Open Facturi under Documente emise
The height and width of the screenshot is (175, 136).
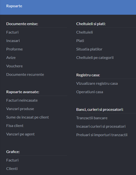(x=12, y=32)
